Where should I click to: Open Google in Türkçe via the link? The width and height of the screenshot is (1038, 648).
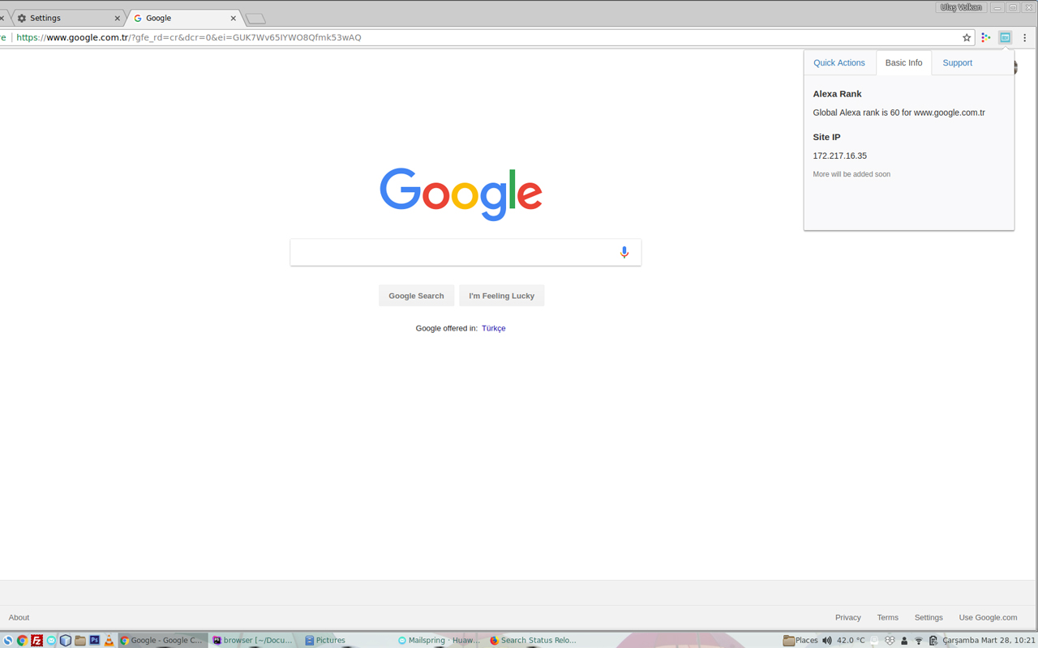[493, 328]
